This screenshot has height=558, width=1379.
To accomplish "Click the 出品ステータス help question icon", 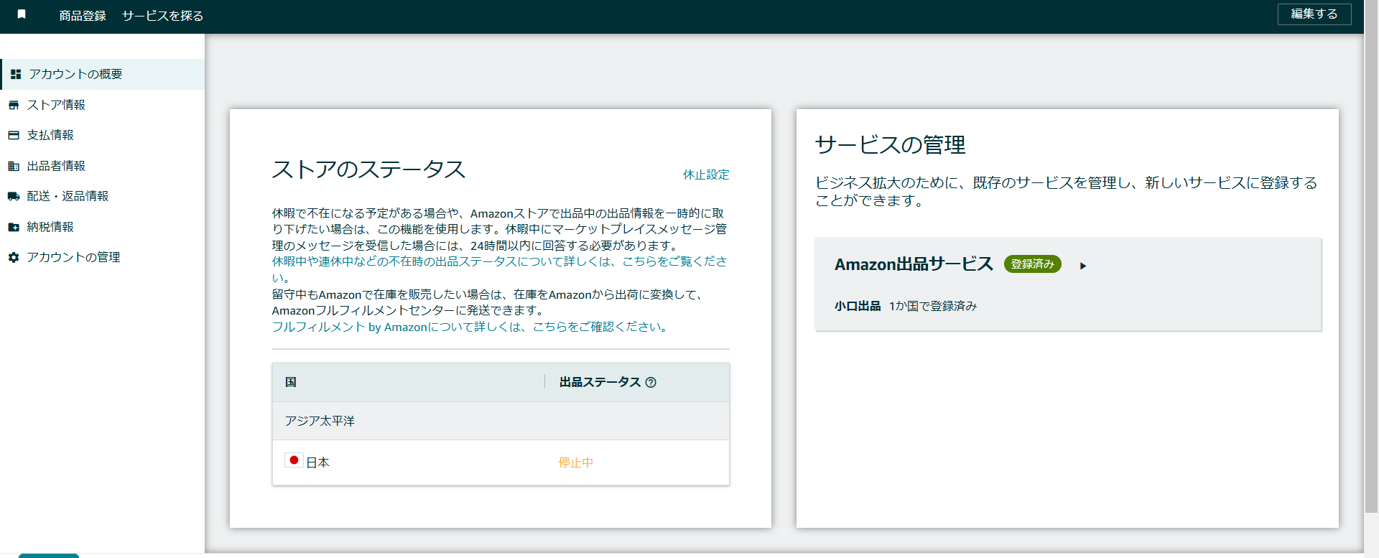I will point(651,382).
